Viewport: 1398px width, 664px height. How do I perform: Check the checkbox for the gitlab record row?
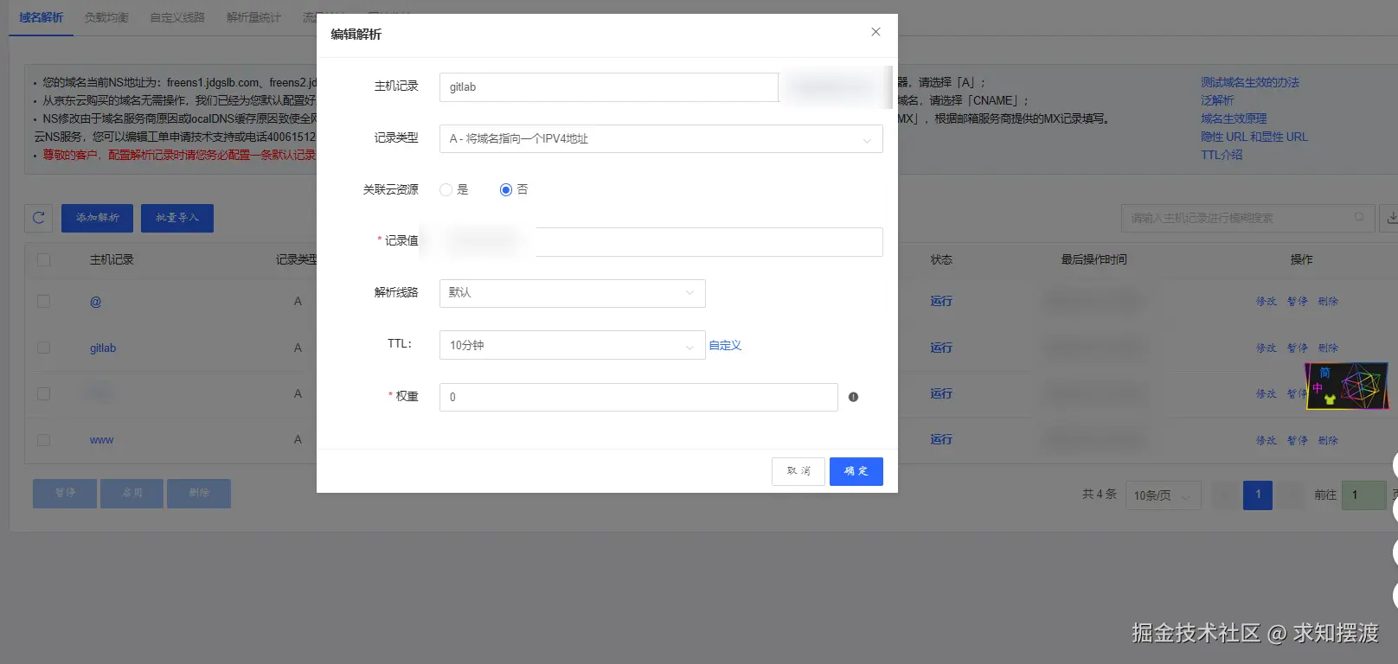[x=44, y=348]
